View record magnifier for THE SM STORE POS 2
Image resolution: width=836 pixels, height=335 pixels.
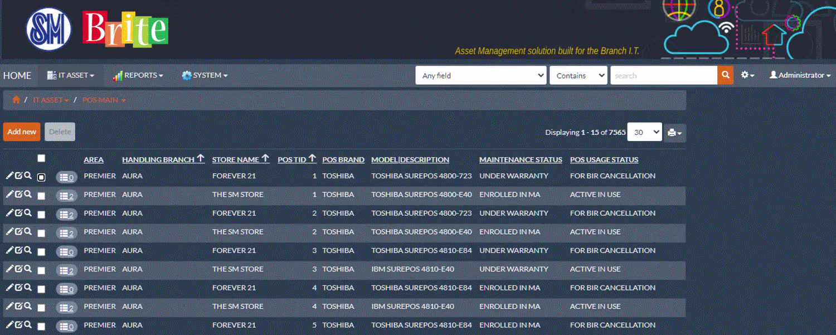tap(28, 231)
